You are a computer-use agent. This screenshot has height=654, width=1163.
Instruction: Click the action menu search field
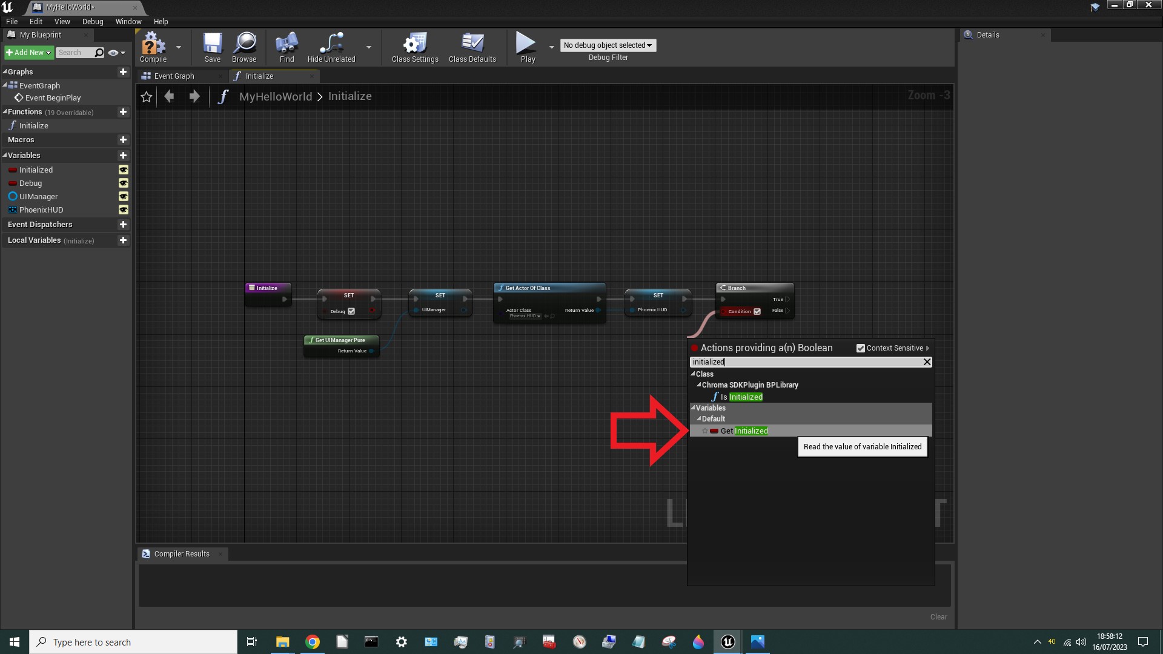(806, 362)
